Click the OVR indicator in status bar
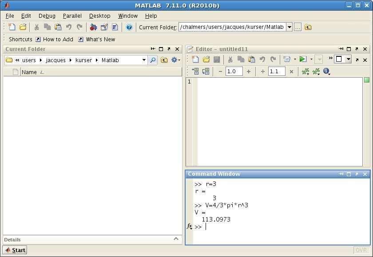 [x=361, y=250]
